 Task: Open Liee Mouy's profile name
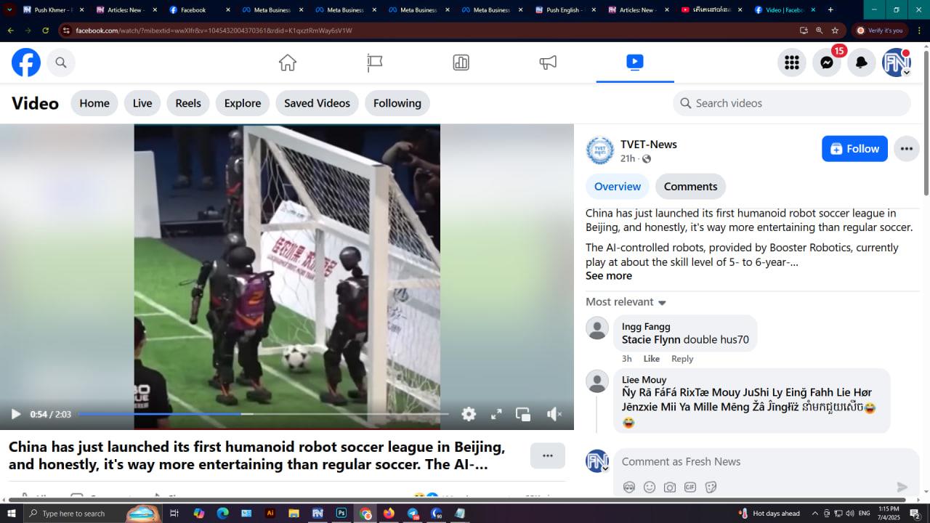(x=644, y=380)
